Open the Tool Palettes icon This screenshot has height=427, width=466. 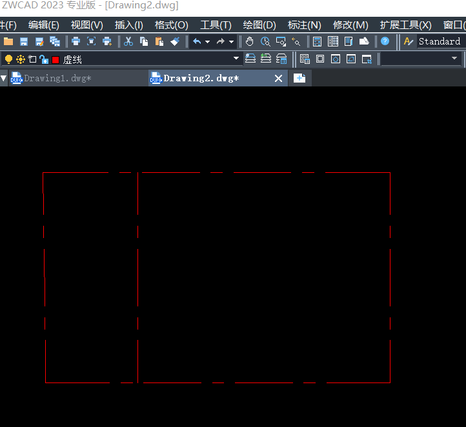click(349, 41)
